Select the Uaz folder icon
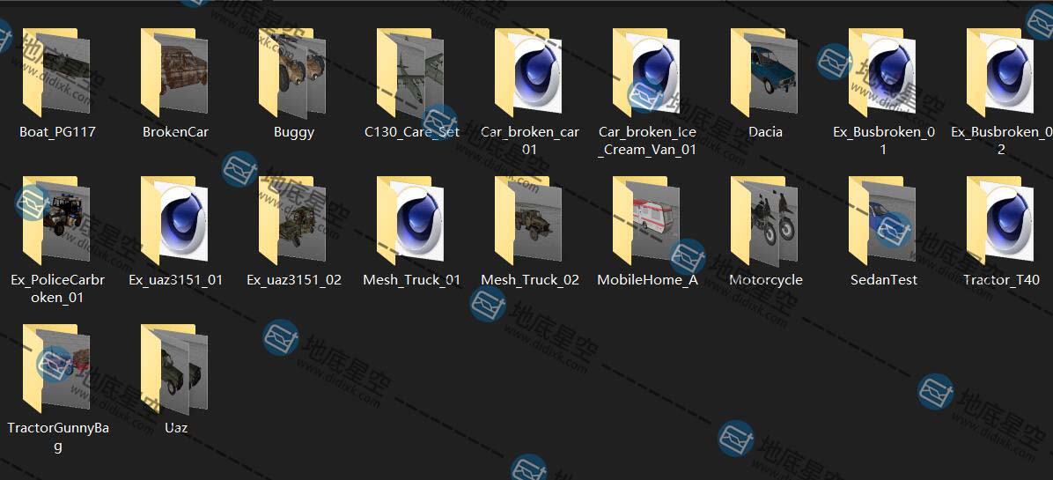Viewport: 1053px width, 480px height. (174, 368)
